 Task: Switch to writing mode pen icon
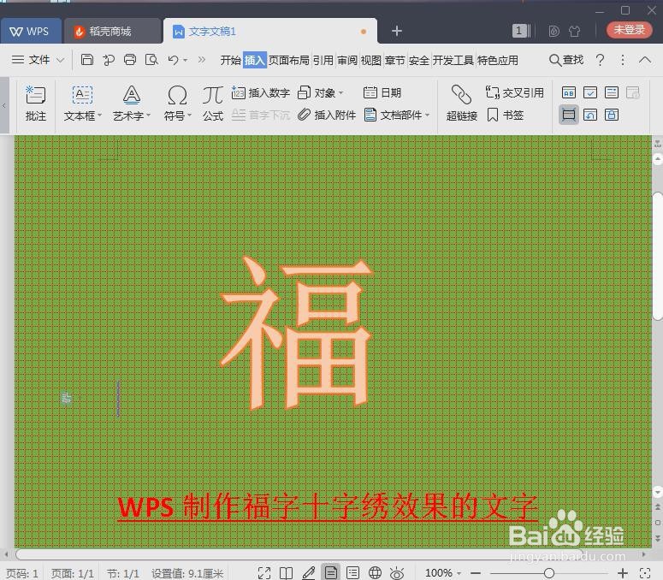[308, 573]
